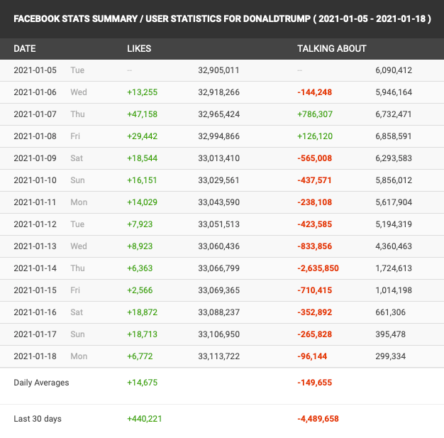Click the +14,675 daily average likes

pos(143,383)
